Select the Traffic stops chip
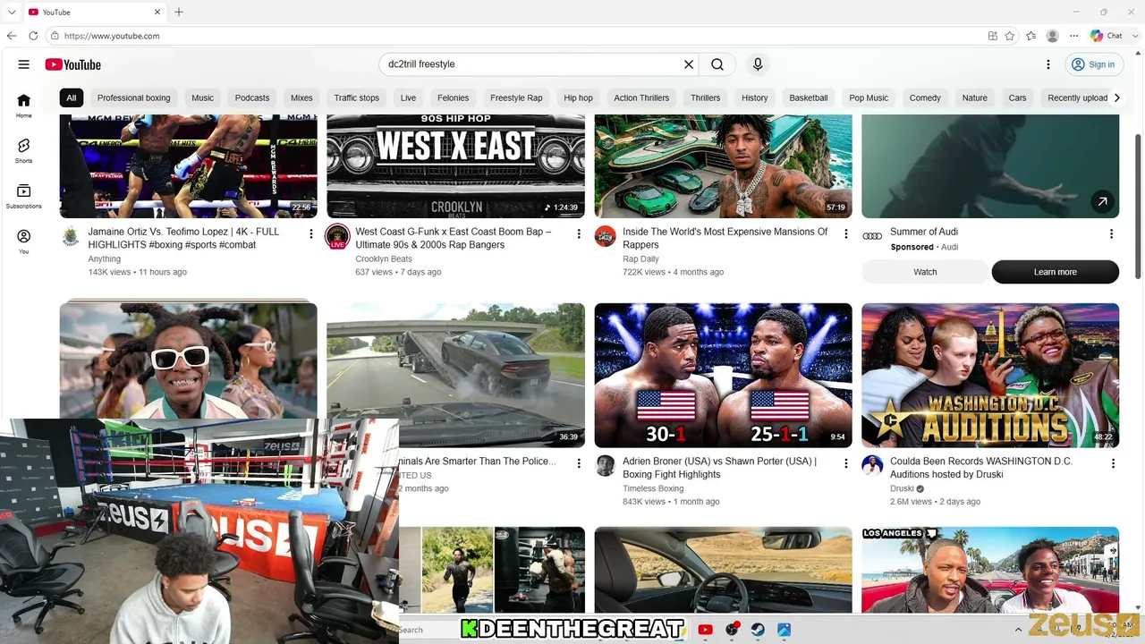Image resolution: width=1145 pixels, height=644 pixels. click(357, 97)
